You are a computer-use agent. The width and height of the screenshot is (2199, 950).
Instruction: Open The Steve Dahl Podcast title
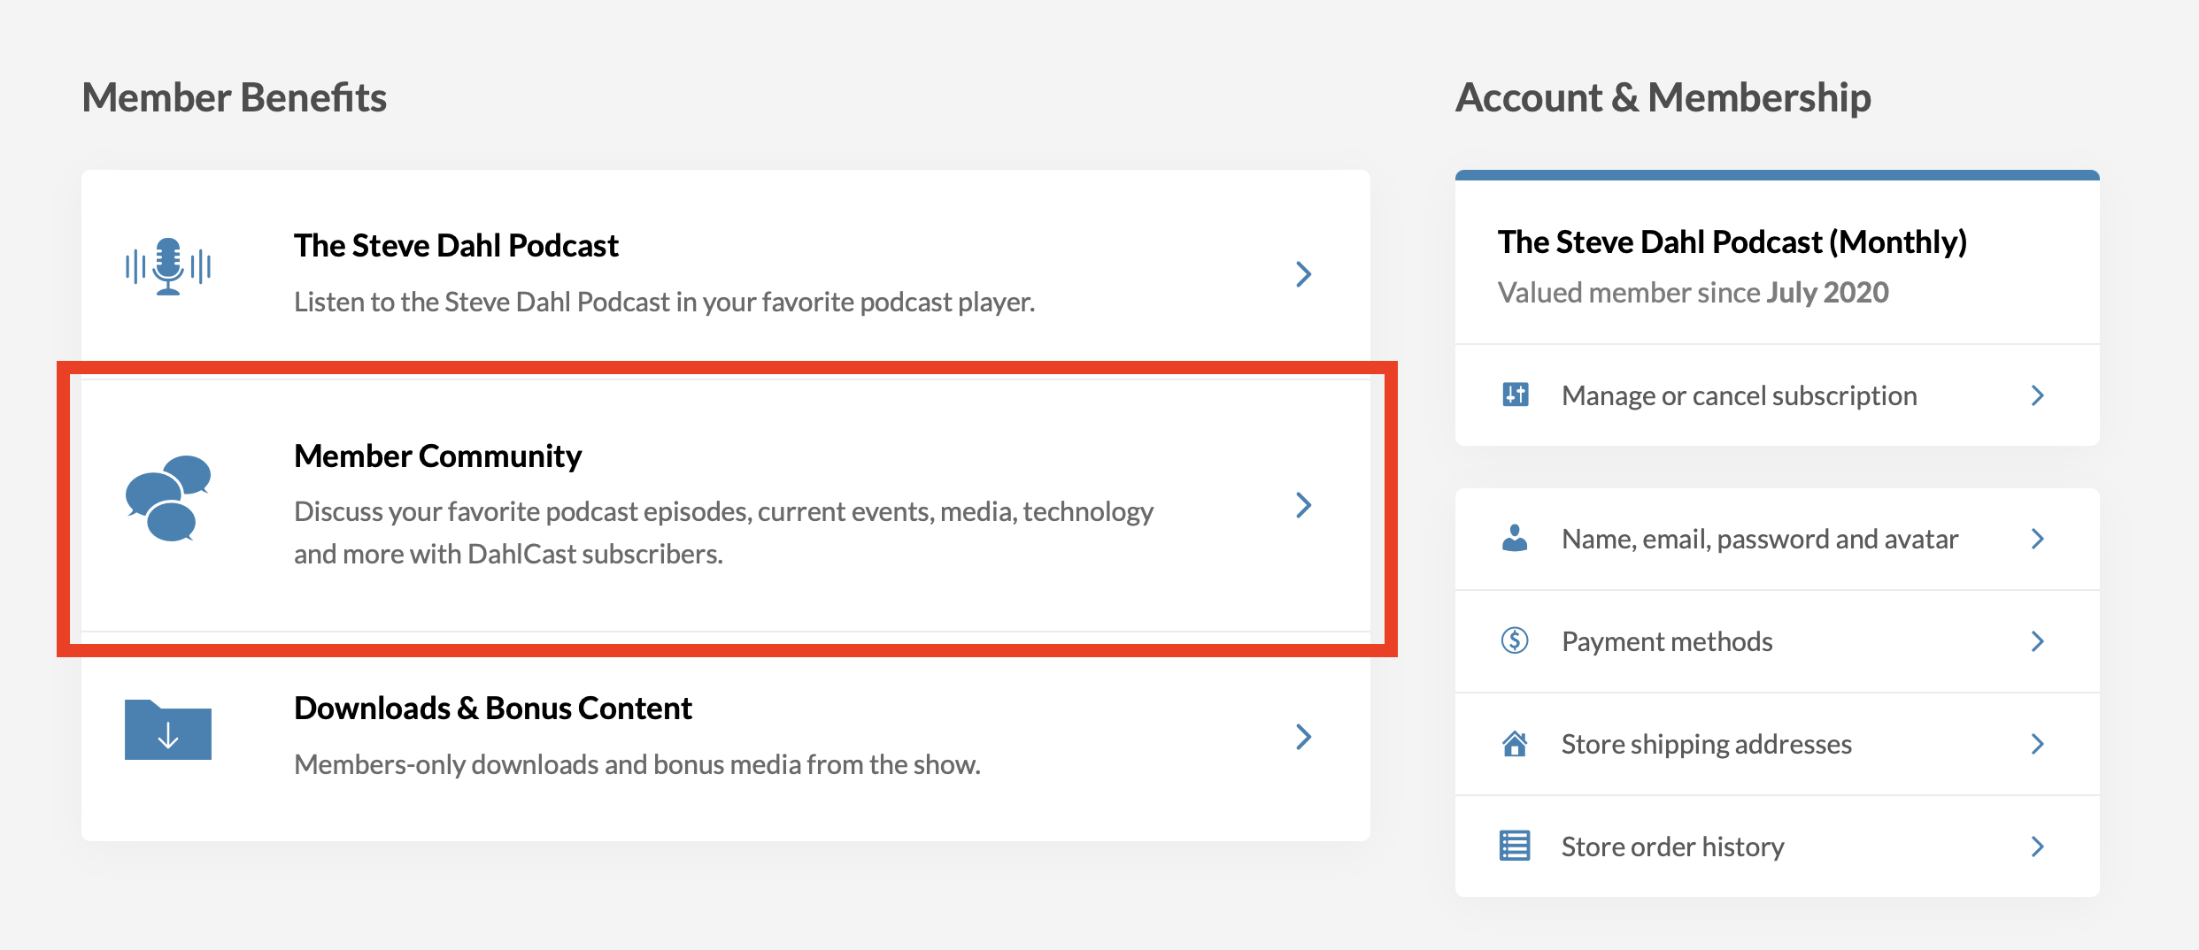point(456,245)
